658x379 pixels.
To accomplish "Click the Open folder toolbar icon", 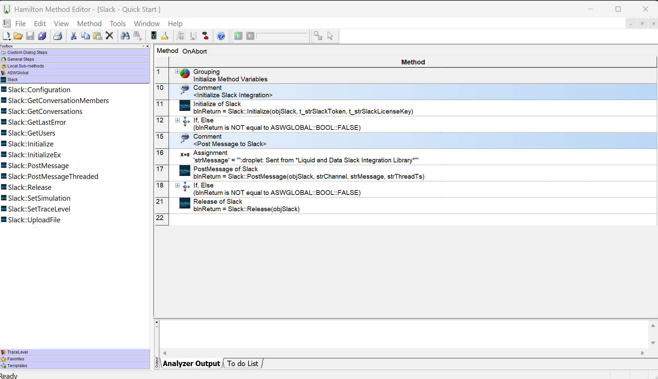I will coord(18,36).
